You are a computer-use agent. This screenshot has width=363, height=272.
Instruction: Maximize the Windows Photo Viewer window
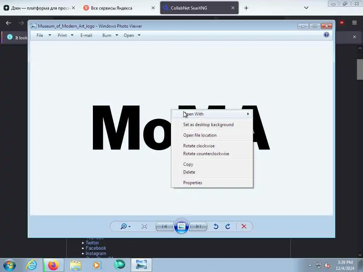(315, 26)
